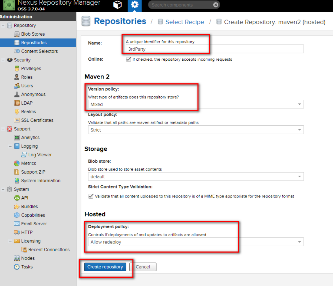Click the Roles icon
The width and height of the screenshot is (333, 286).
click(x=17, y=77)
